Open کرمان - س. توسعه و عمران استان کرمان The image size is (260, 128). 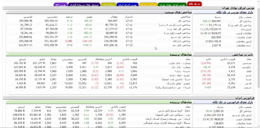[168, 119]
